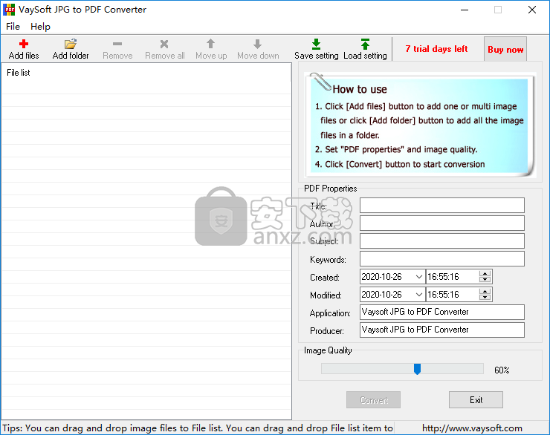
Task: Click the Remove all X icon
Action: [x=164, y=44]
